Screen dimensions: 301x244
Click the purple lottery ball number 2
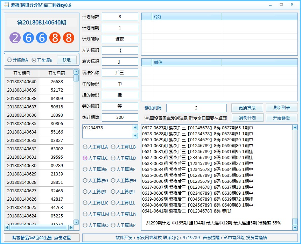[15, 38]
